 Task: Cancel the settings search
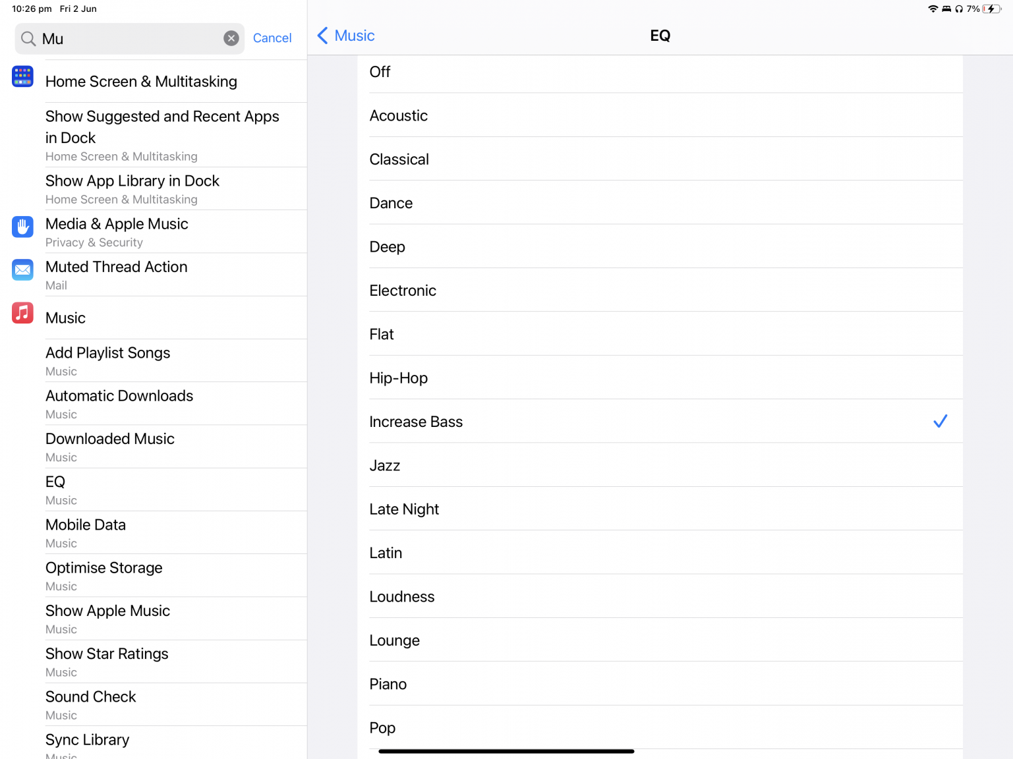[272, 38]
